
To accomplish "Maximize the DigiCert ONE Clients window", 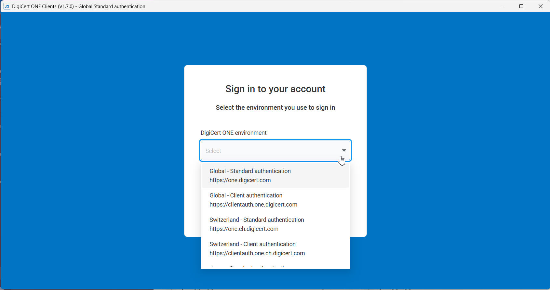I will click(521, 6).
